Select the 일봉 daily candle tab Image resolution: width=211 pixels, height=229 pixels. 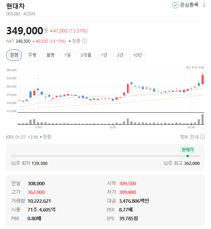[x=14, y=55]
